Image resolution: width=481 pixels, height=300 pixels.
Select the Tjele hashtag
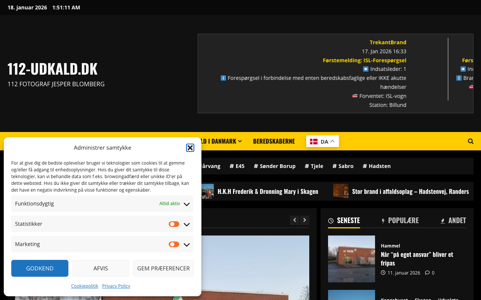[x=314, y=166]
